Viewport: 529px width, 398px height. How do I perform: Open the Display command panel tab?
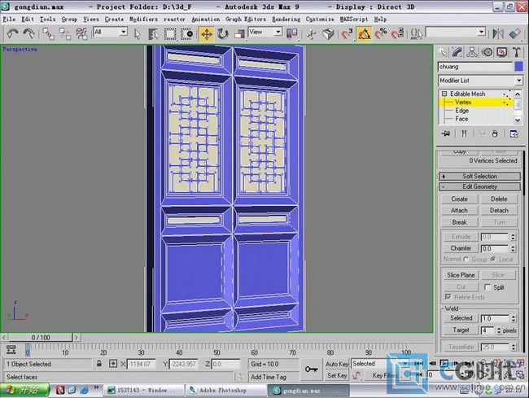pyautogui.click(x=501, y=52)
